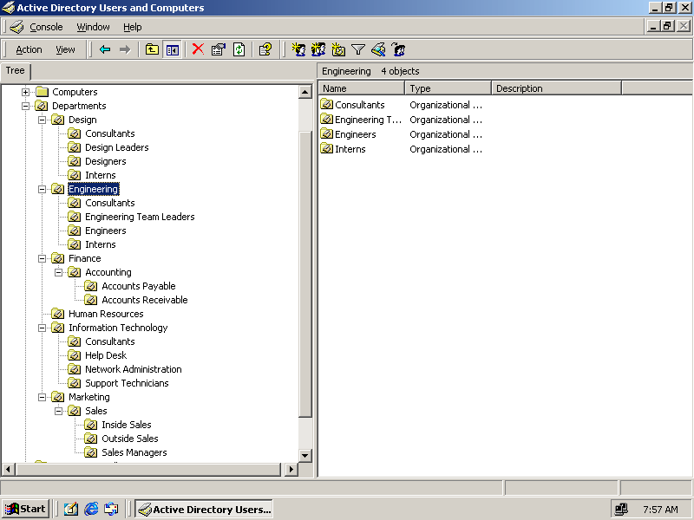Create a new group using the toolbar icon
This screenshot has height=520, width=694.
pyautogui.click(x=318, y=49)
